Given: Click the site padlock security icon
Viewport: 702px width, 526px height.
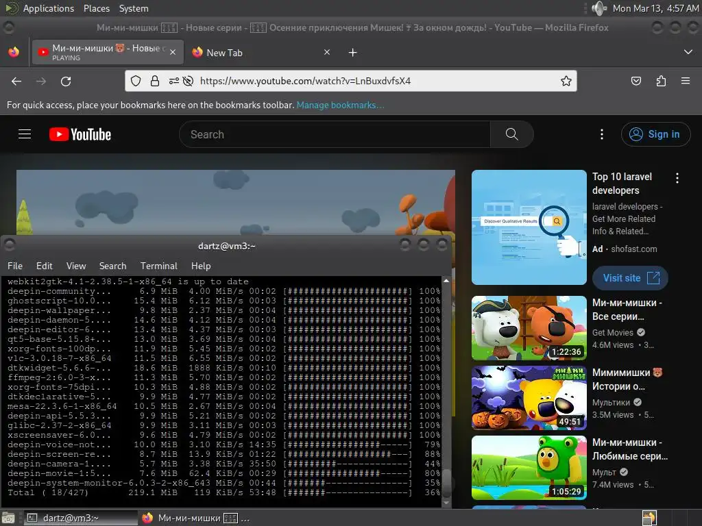Looking at the screenshot, I should pyautogui.click(x=155, y=81).
